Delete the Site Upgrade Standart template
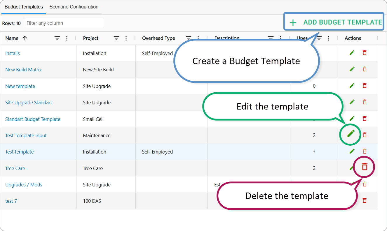This screenshot has height=231, width=387. [365, 102]
